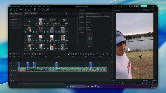Image resolution: width=166 pixels, height=93 pixels.
Task: Click the preview progress slider
Action: 126,80
